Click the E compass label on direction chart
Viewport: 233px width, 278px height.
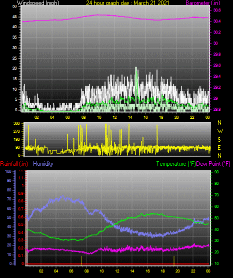[219, 148]
